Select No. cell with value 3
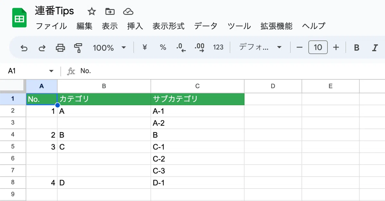Image resolution: width=385 pixels, height=201 pixels. coord(42,147)
